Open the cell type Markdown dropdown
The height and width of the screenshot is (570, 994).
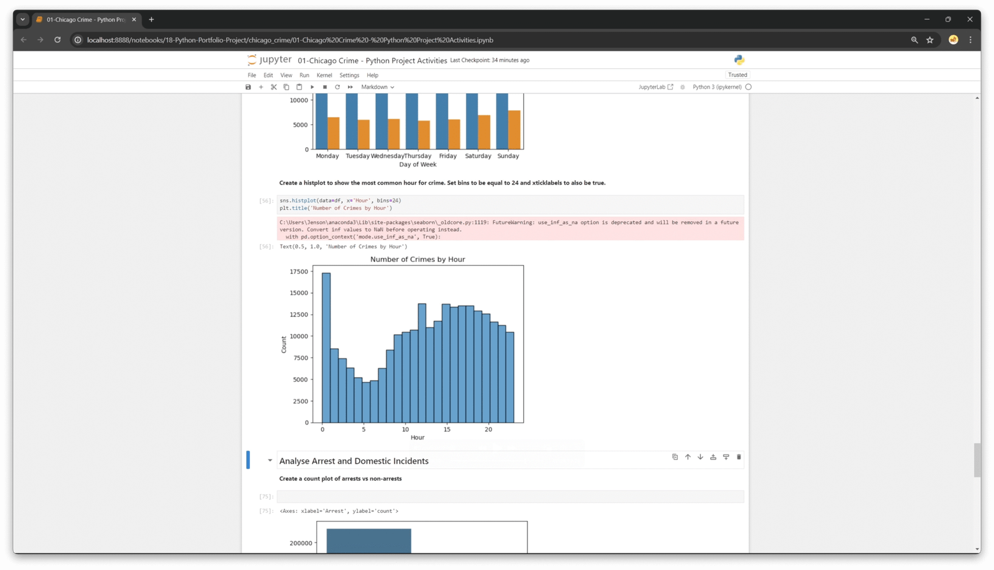(378, 87)
